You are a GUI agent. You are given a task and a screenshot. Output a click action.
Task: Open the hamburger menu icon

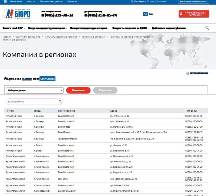pos(5,2)
